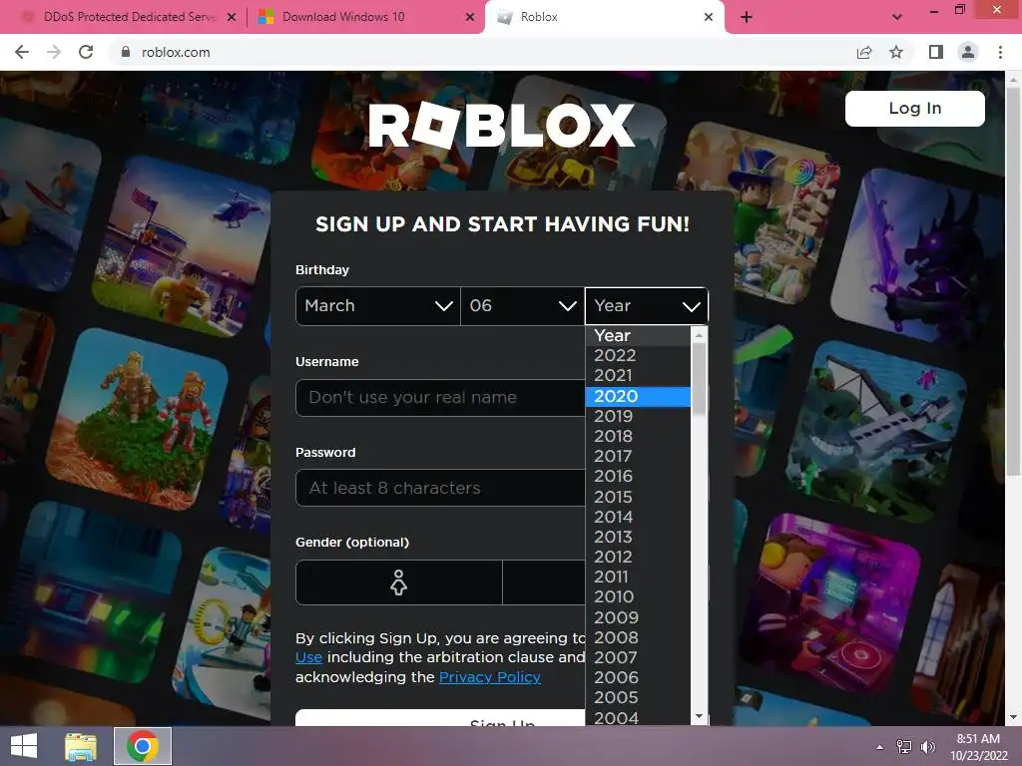
Task: Focus the Username input field
Action: 440,397
